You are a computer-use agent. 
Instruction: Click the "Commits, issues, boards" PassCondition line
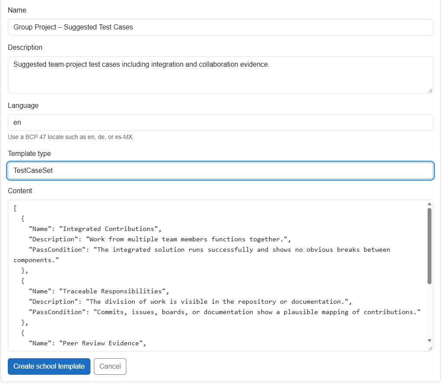point(225,312)
